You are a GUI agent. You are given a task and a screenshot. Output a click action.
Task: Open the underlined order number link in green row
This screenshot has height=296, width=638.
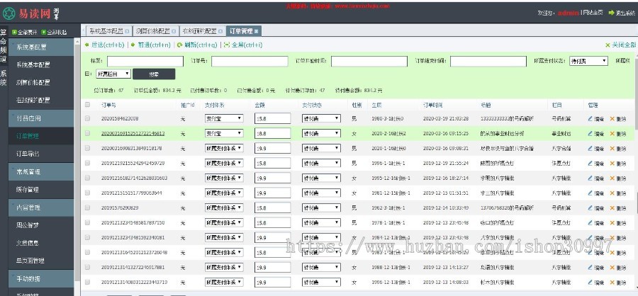click(x=133, y=133)
